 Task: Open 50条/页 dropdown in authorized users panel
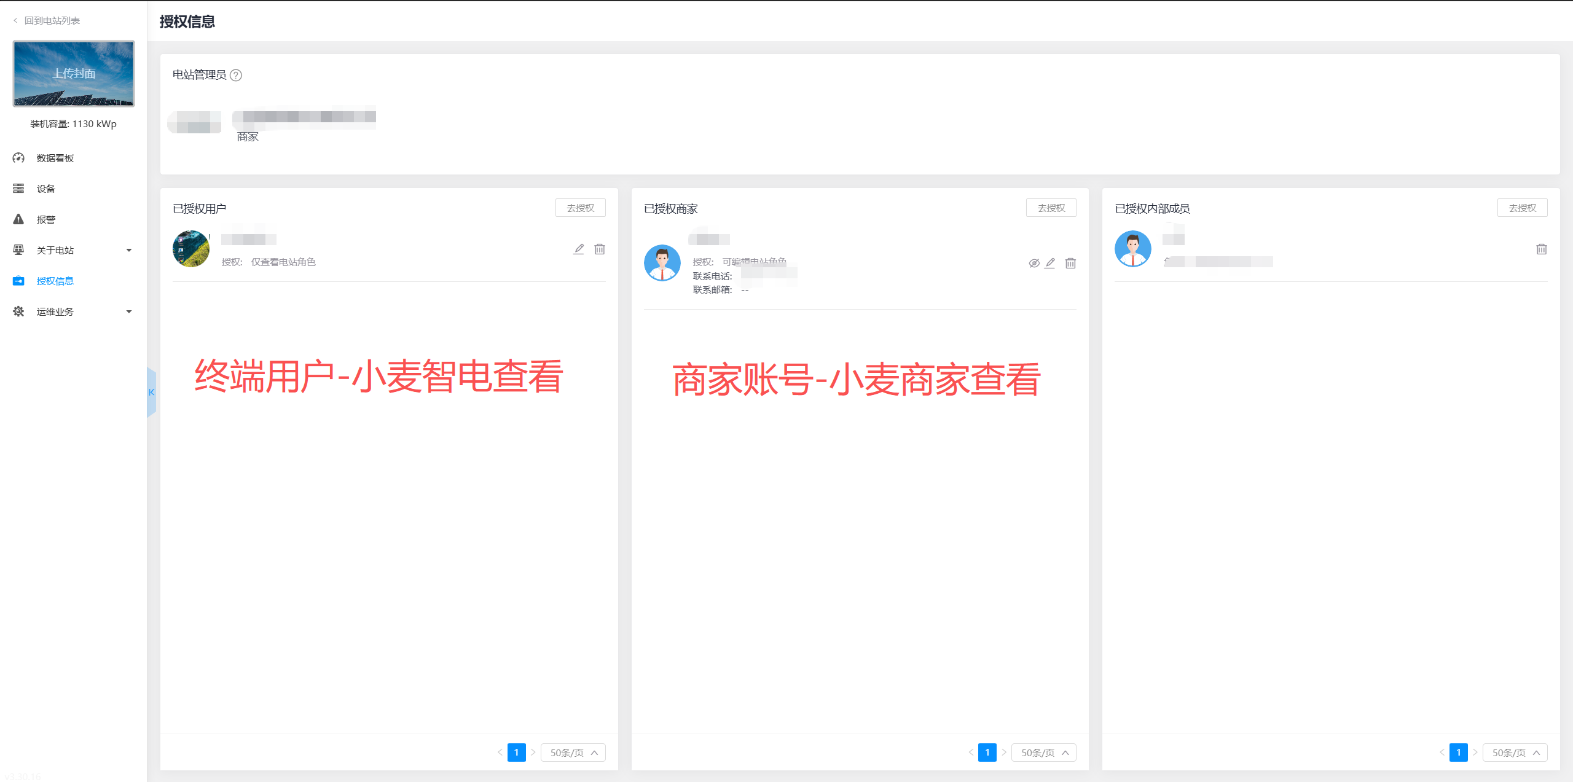coord(573,753)
